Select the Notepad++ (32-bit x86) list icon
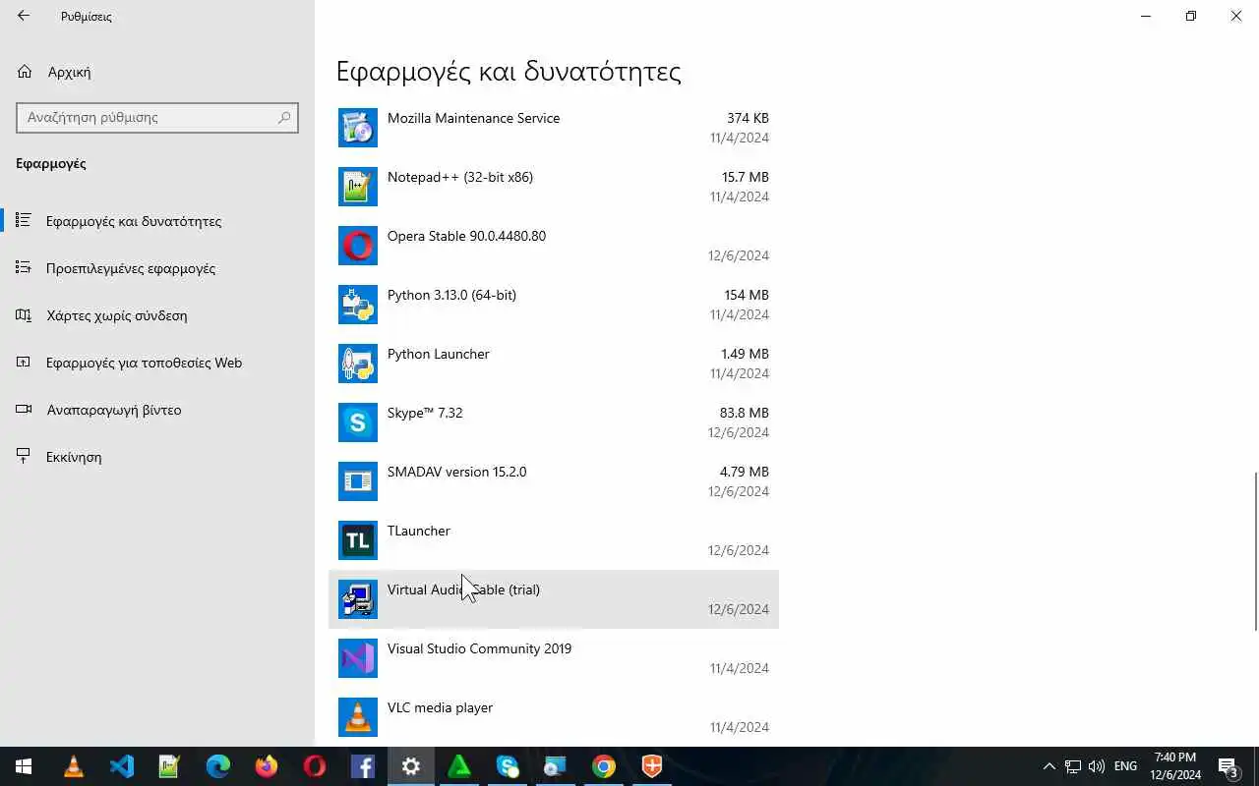 coord(358,187)
